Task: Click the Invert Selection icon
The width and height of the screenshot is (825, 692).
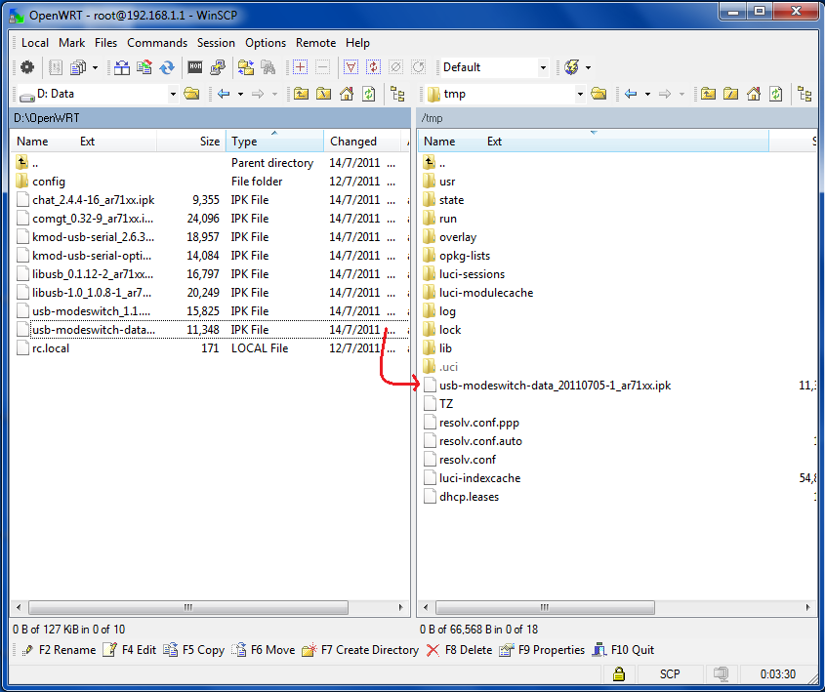Action: coord(374,67)
